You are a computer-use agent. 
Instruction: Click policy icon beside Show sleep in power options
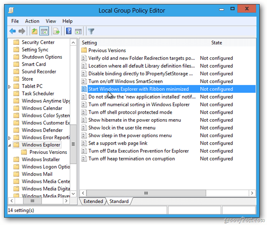click(84, 136)
